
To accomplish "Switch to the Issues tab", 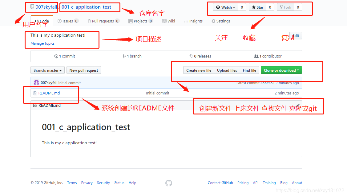I will point(68,21).
